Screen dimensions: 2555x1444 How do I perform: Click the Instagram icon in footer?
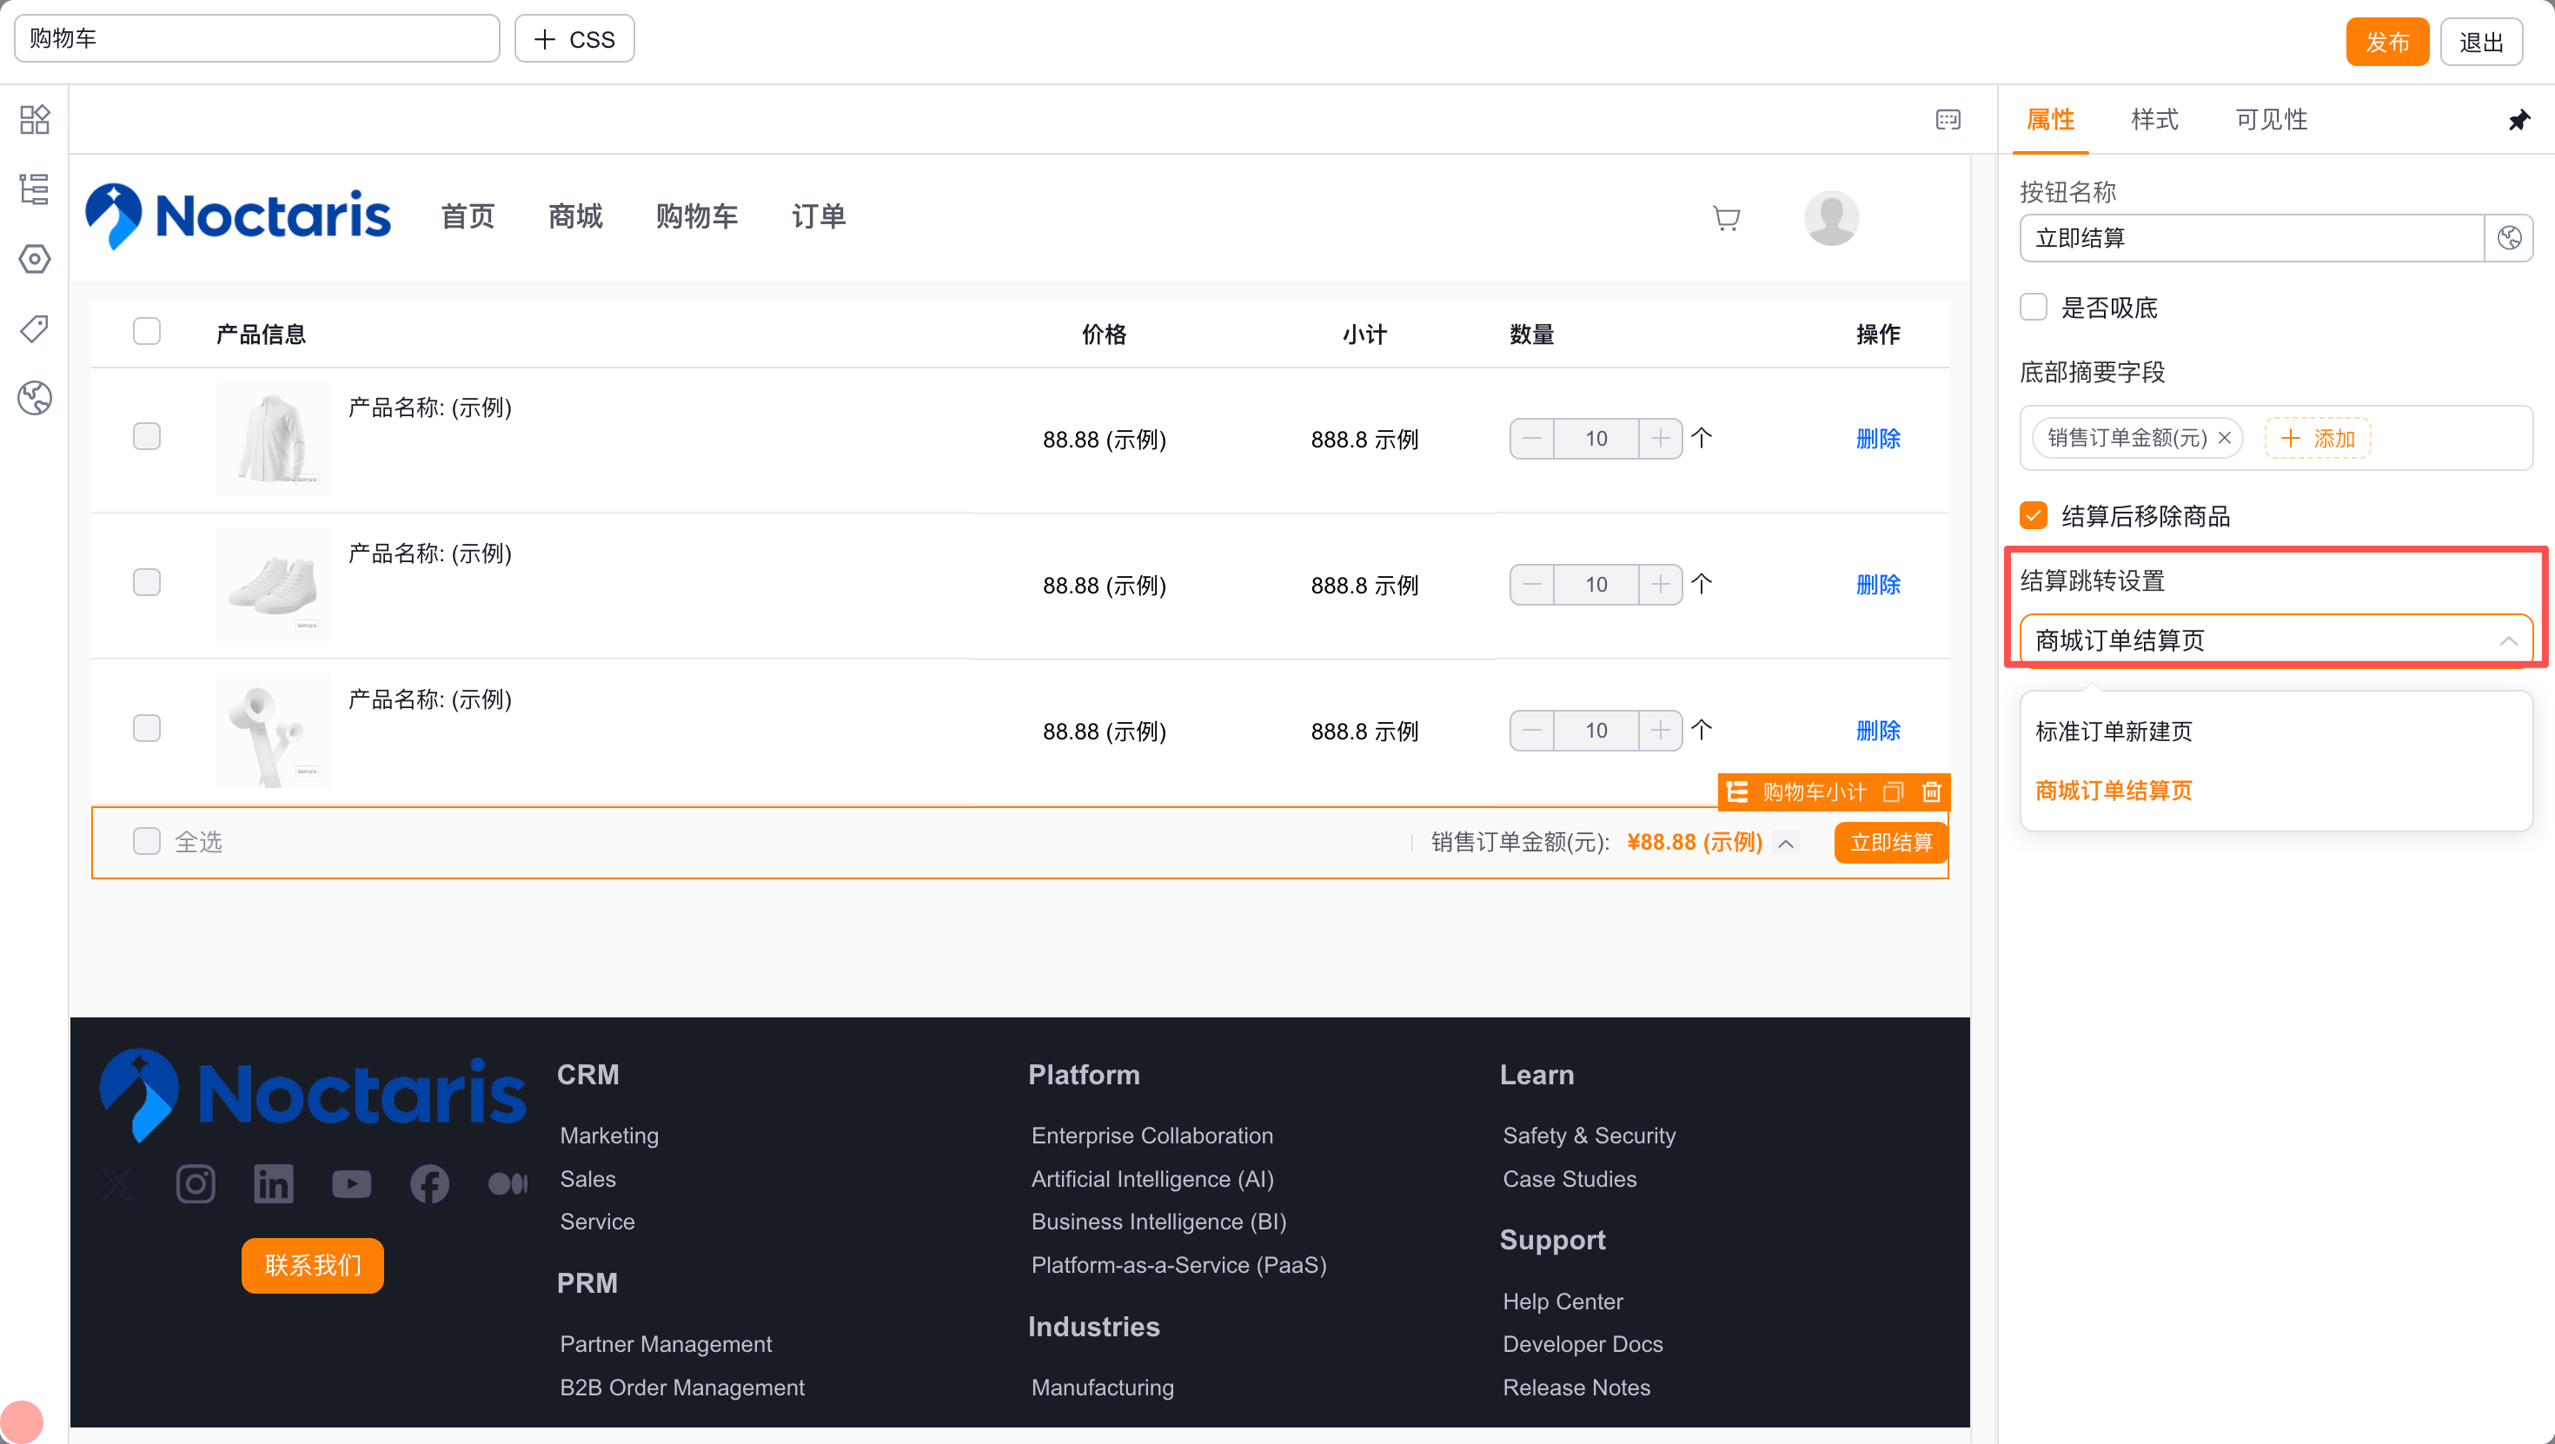coord(196,1184)
